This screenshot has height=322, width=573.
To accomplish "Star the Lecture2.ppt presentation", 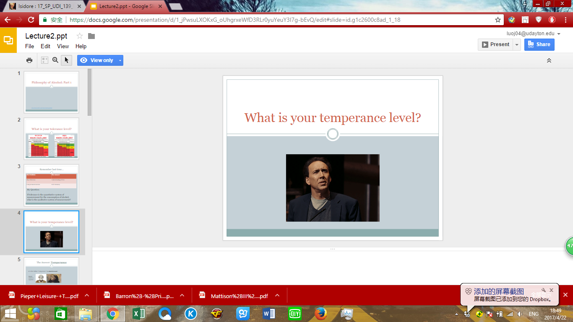I will click(80, 36).
